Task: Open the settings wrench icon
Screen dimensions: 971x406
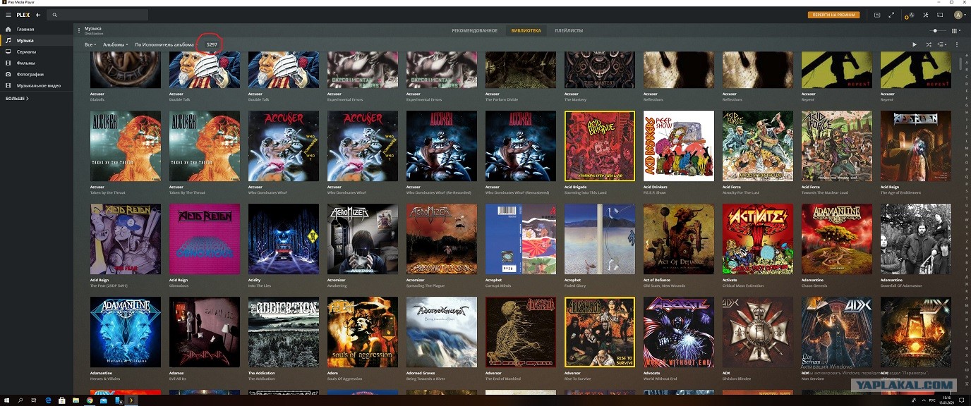Action: pos(925,15)
